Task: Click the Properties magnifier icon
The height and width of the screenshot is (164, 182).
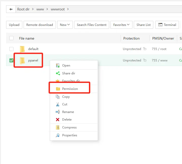Action: tap(58, 135)
